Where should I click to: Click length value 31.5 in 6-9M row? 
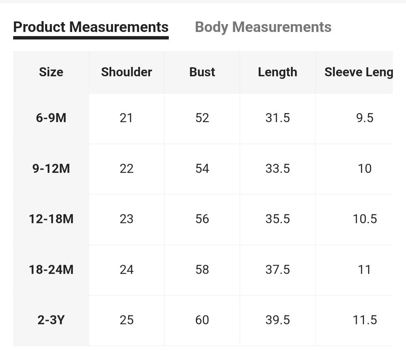277,118
